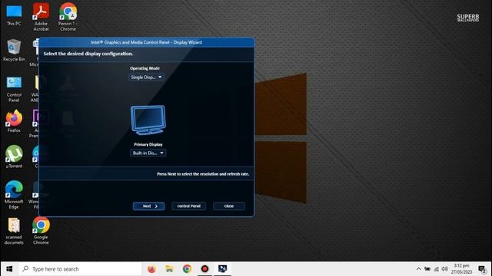Open the network tray icon
The width and height of the screenshot is (492, 276).
436,269
